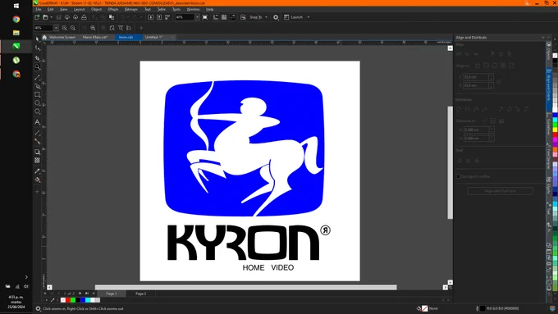
Task: Click Align with Pixel Grid button
Action: [x=500, y=191]
